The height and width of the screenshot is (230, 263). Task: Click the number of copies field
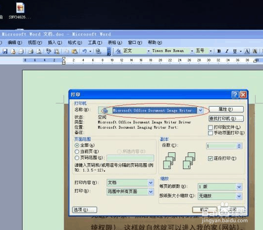[x=221, y=146]
